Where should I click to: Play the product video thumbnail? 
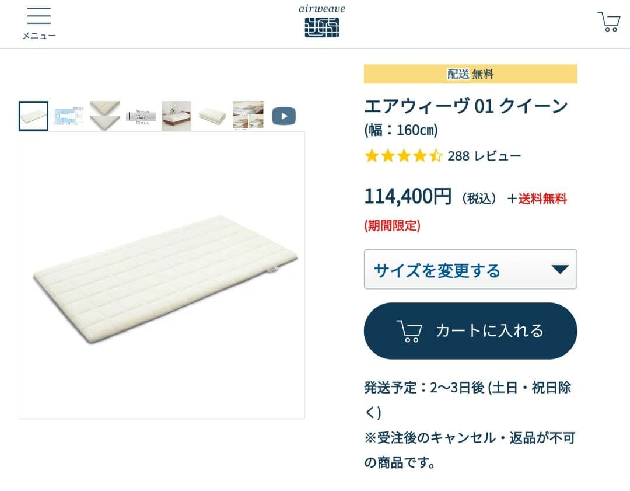coord(283,116)
